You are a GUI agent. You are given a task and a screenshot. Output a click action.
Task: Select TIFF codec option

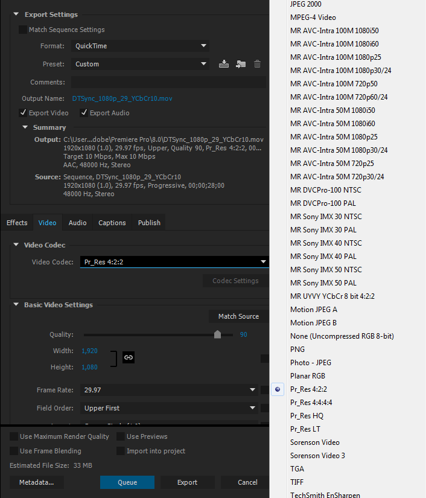(x=297, y=482)
